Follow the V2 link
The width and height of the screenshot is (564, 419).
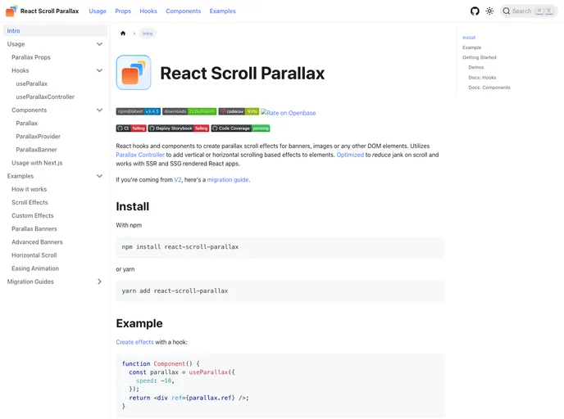[178, 179]
